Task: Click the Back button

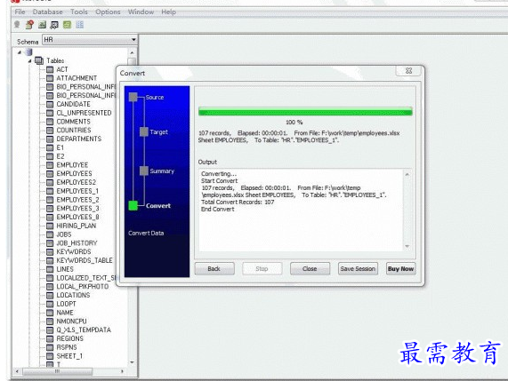Action: tap(214, 269)
